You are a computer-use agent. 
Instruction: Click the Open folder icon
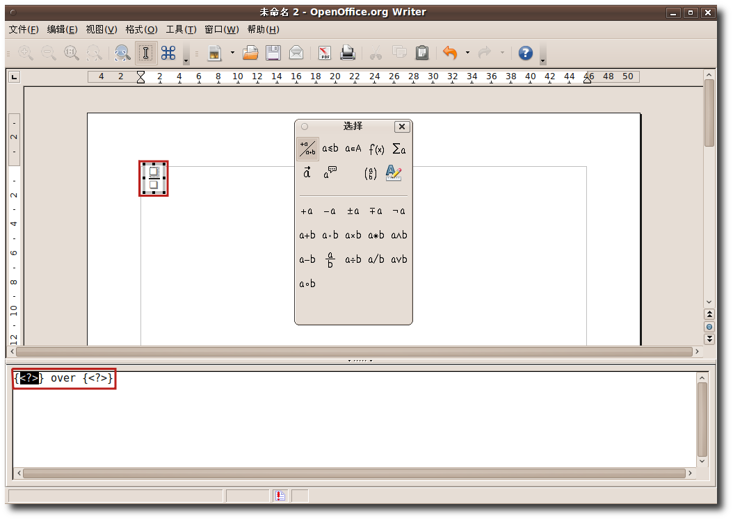click(250, 53)
